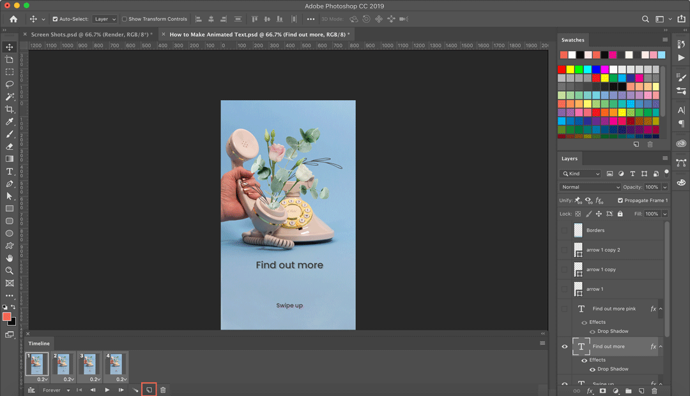Select the Path Selection tool

[9, 196]
